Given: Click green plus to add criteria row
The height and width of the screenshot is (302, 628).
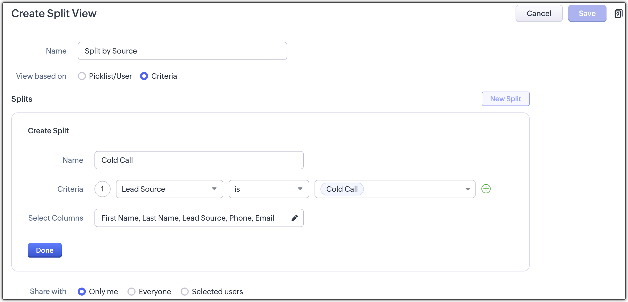Looking at the screenshot, I should coord(486,189).
